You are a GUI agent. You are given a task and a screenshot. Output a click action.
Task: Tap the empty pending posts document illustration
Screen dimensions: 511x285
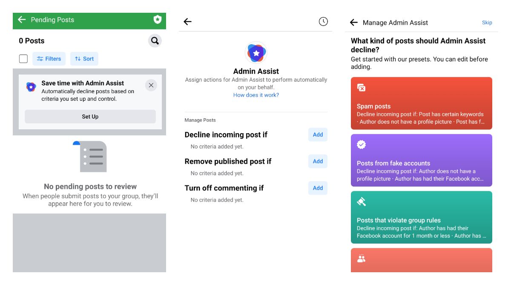[x=90, y=156]
